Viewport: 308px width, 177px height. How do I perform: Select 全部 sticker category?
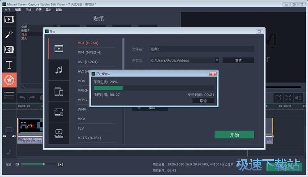click(24, 27)
